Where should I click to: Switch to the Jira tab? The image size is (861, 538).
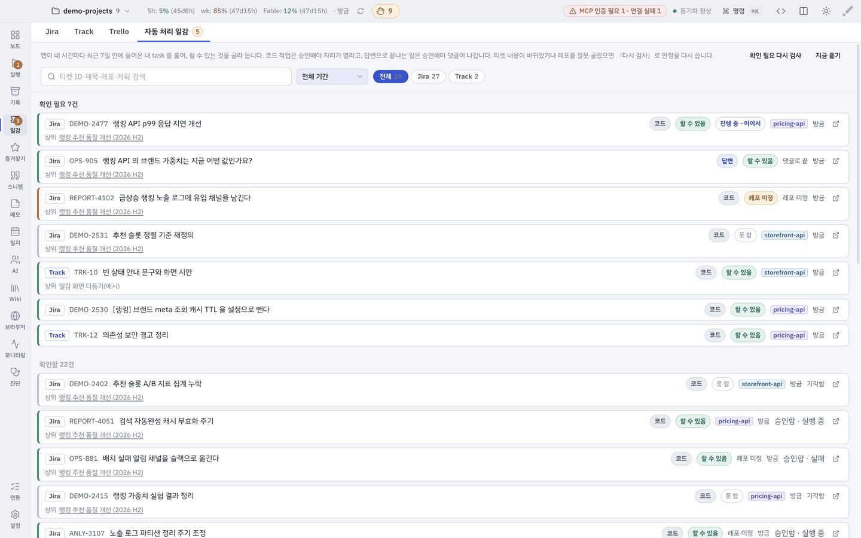point(52,32)
